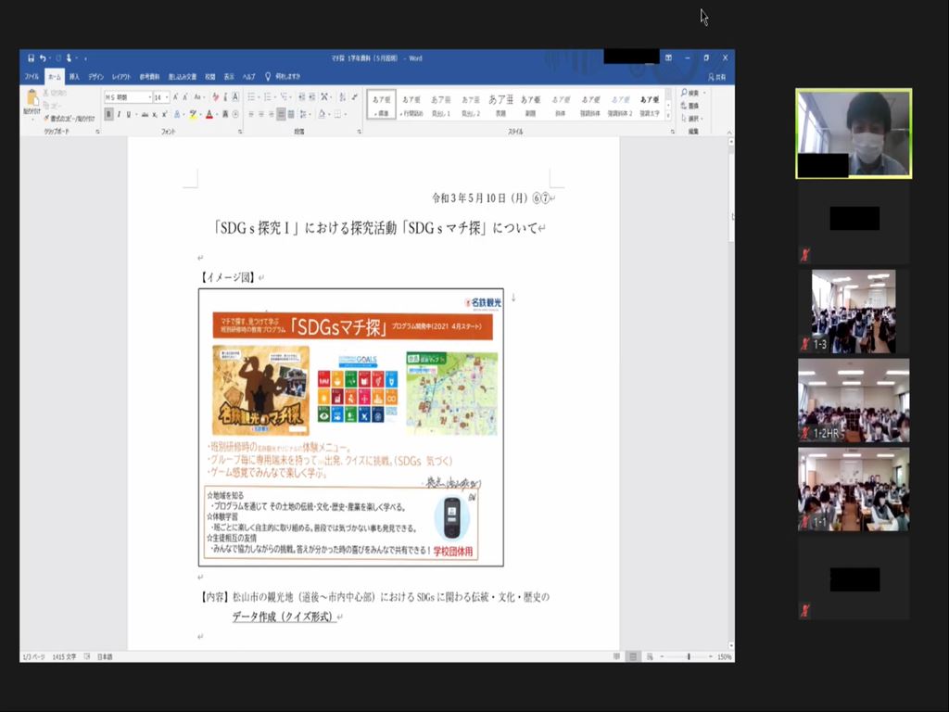Apply the 標準 (Normal) style
The width and height of the screenshot is (949, 712).
(382, 105)
